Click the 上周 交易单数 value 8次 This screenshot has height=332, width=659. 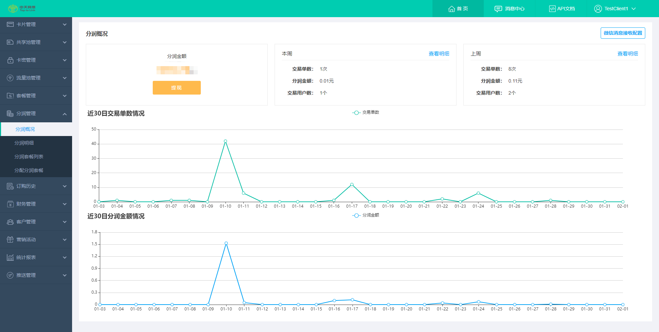(x=512, y=69)
